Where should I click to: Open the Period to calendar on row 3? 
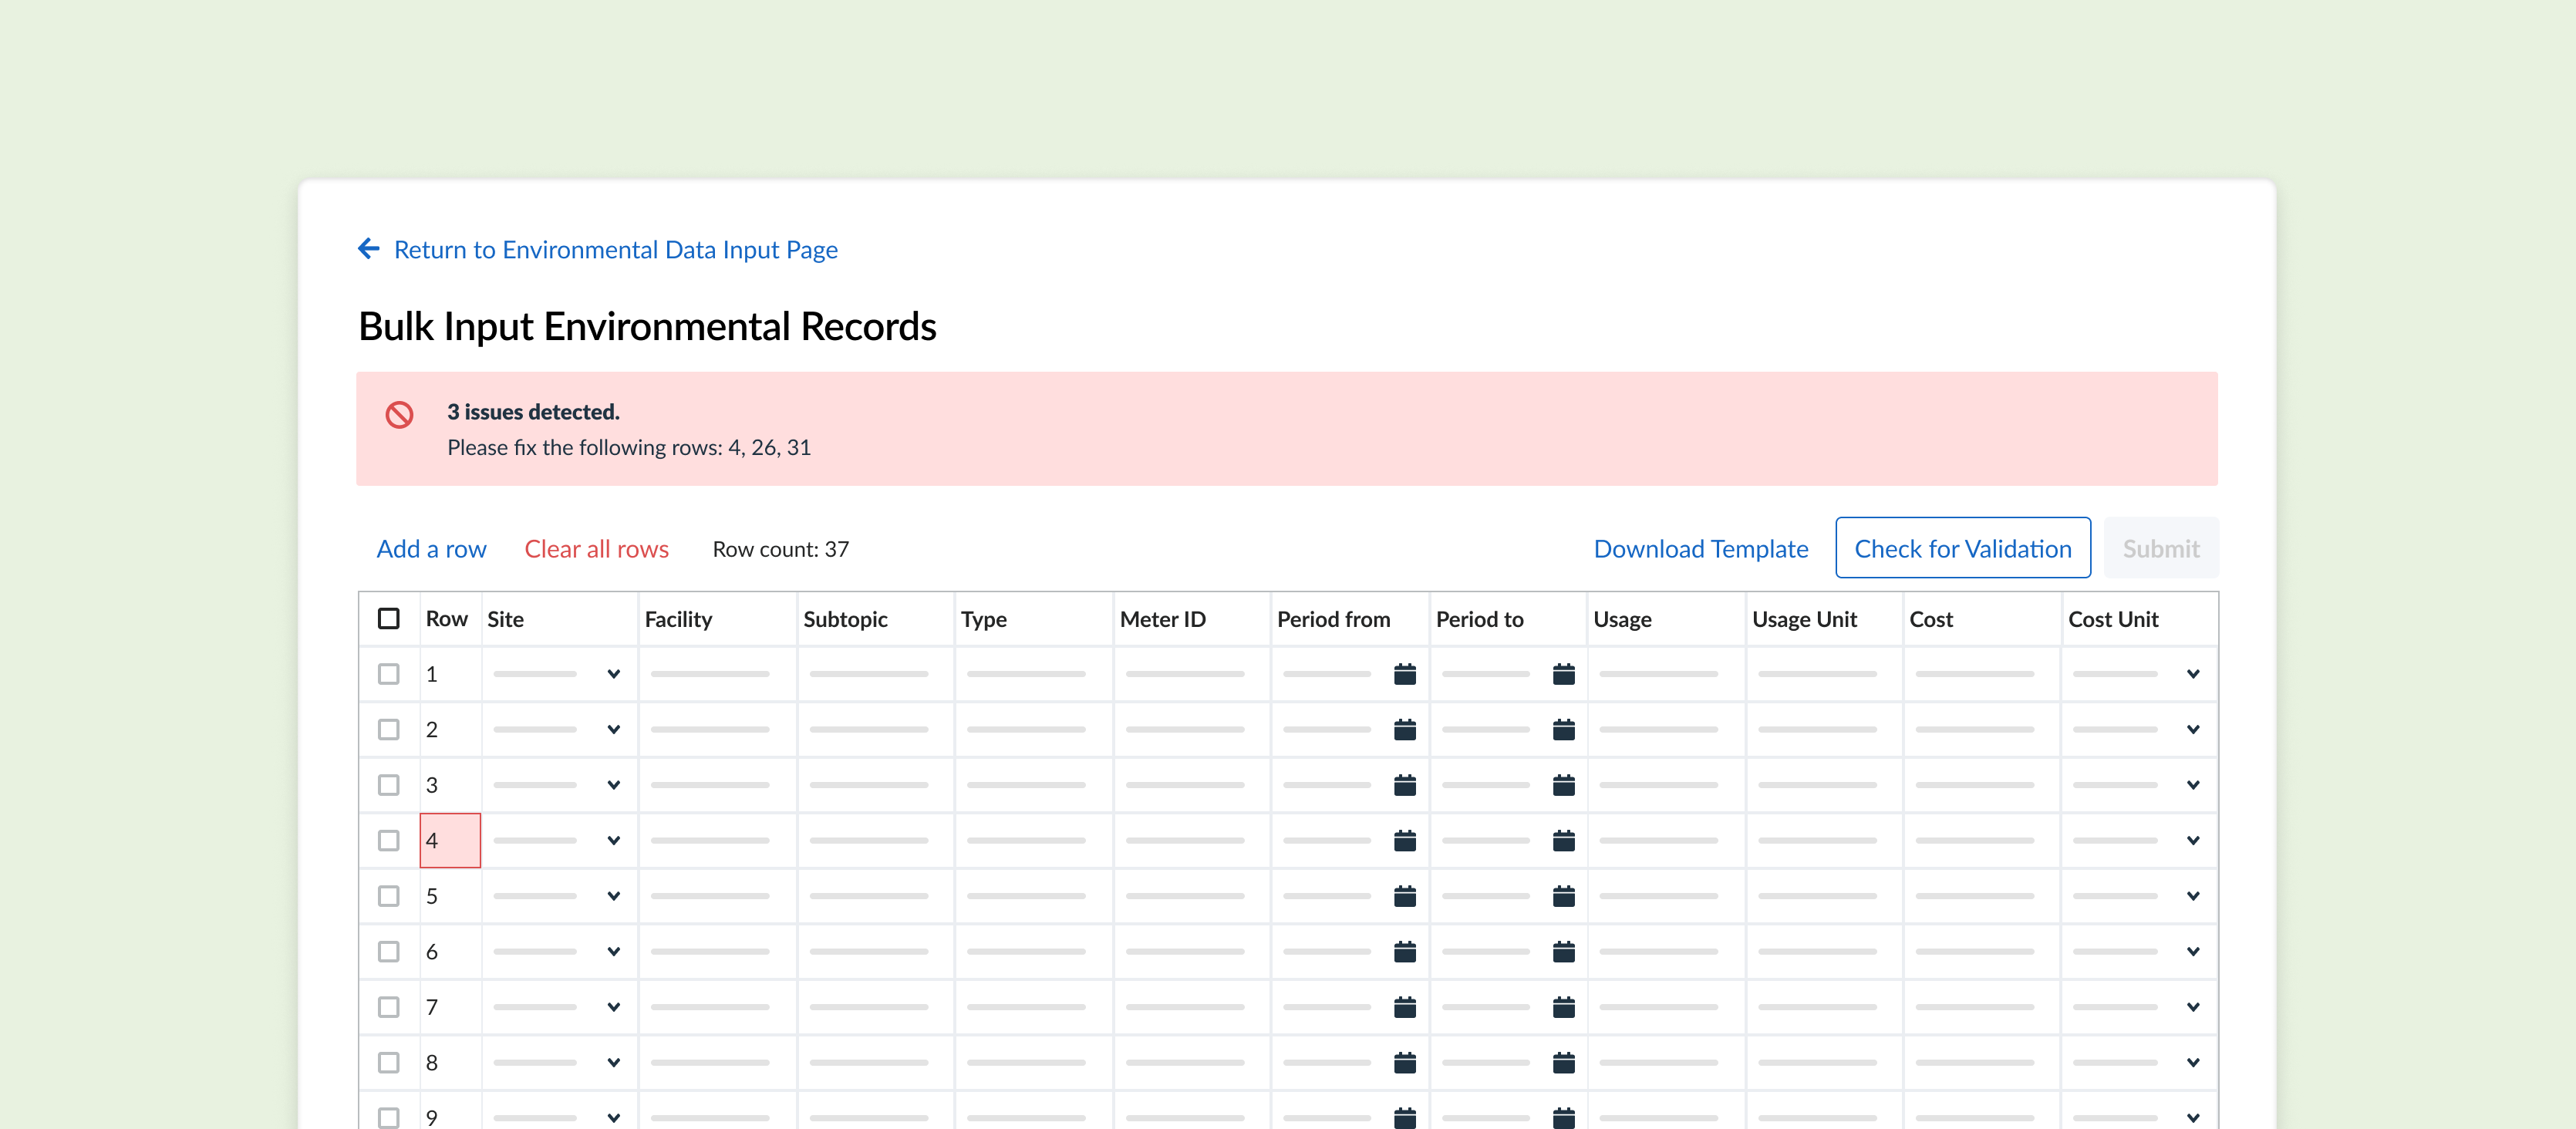[1564, 785]
